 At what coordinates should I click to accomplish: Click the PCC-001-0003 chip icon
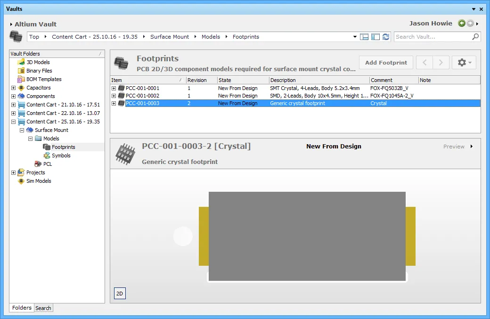click(x=121, y=103)
